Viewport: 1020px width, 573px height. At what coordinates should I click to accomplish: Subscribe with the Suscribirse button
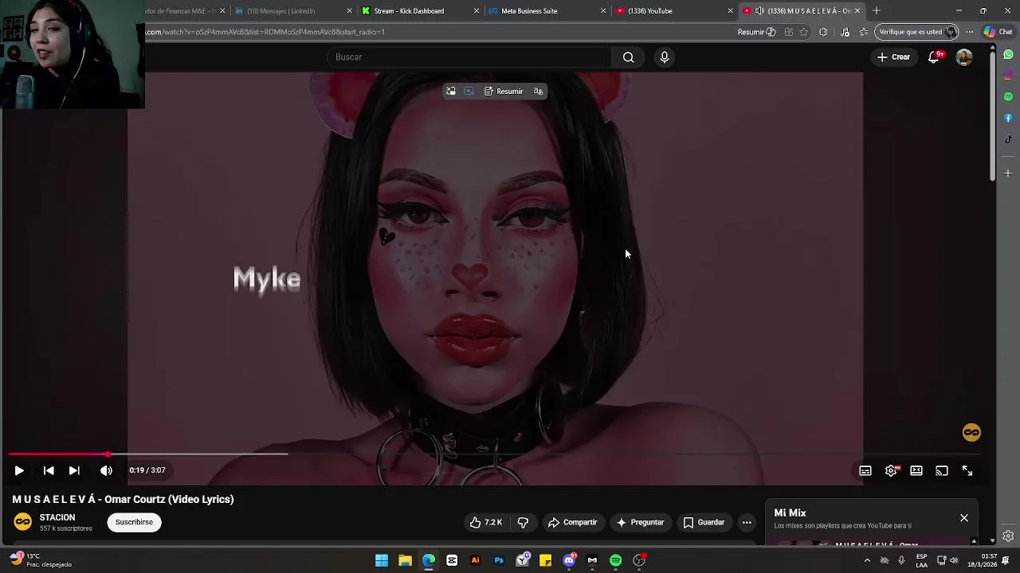[x=134, y=522]
